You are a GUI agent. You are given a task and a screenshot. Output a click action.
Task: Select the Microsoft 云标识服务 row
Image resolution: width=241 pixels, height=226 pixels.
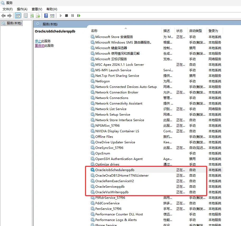click(156, 59)
